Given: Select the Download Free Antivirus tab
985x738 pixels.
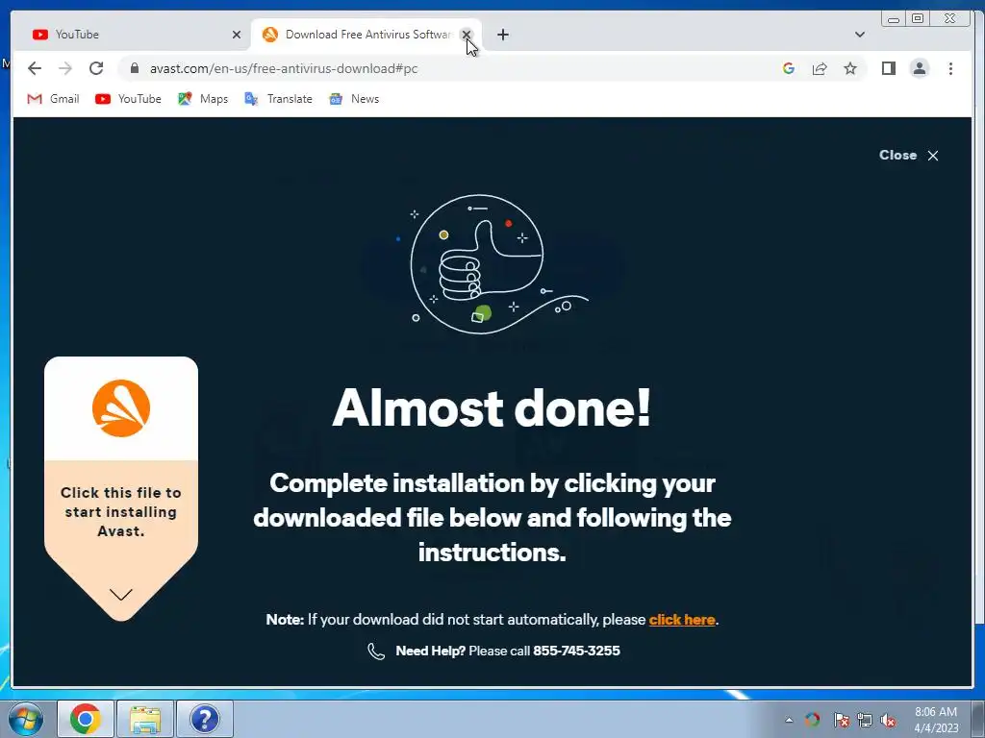Looking at the screenshot, I should click(x=366, y=35).
